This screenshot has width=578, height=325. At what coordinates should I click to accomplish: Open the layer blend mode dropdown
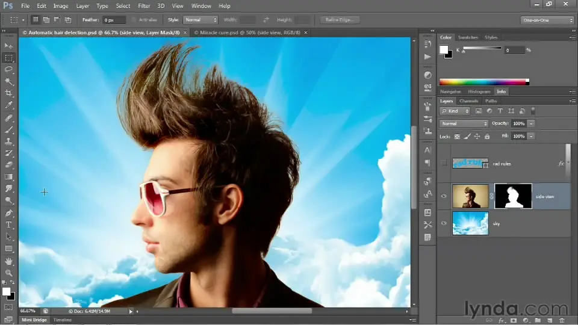(464, 123)
